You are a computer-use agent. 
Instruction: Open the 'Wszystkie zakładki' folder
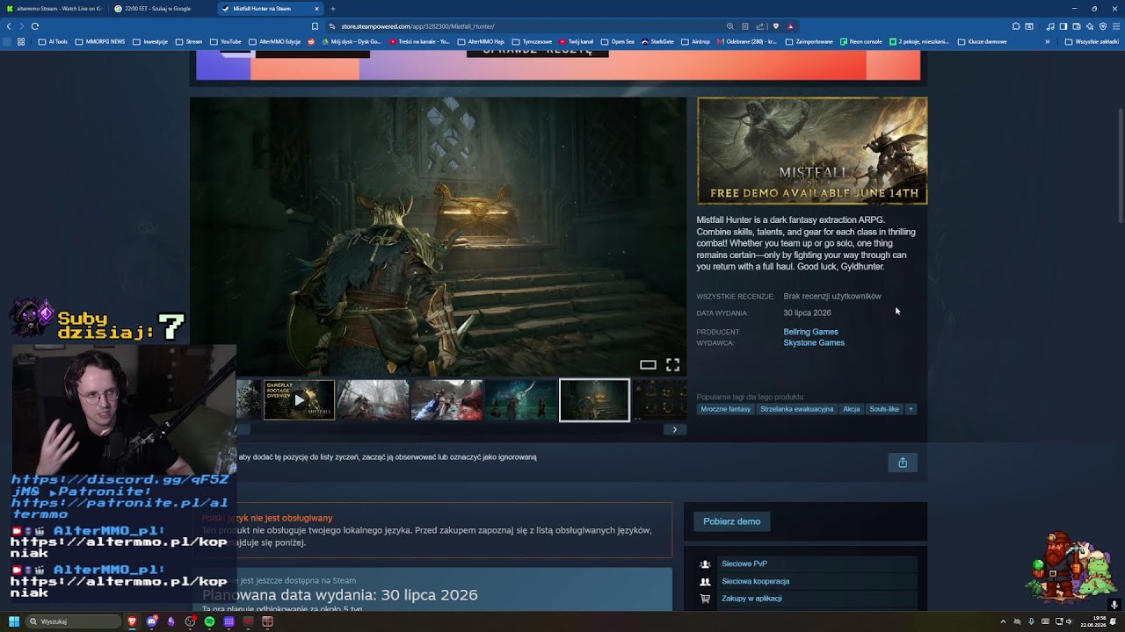(1092, 41)
